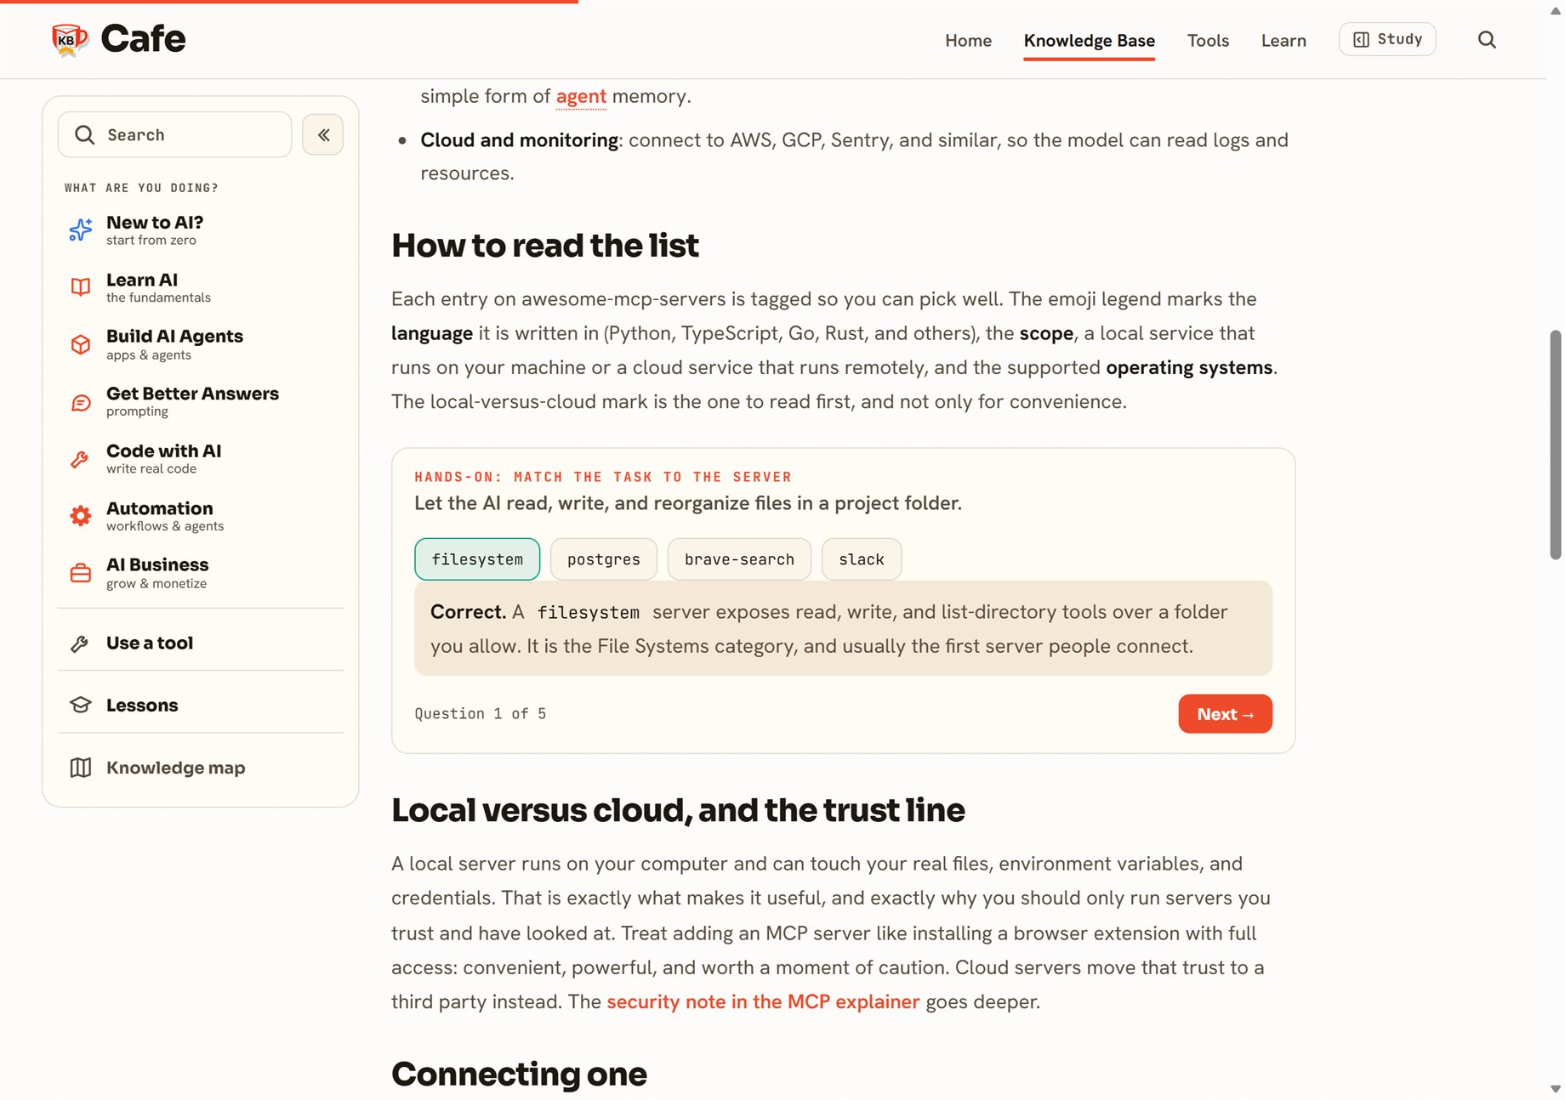Open AI Business grow & monetize section
This screenshot has width=1565, height=1100.
point(201,573)
